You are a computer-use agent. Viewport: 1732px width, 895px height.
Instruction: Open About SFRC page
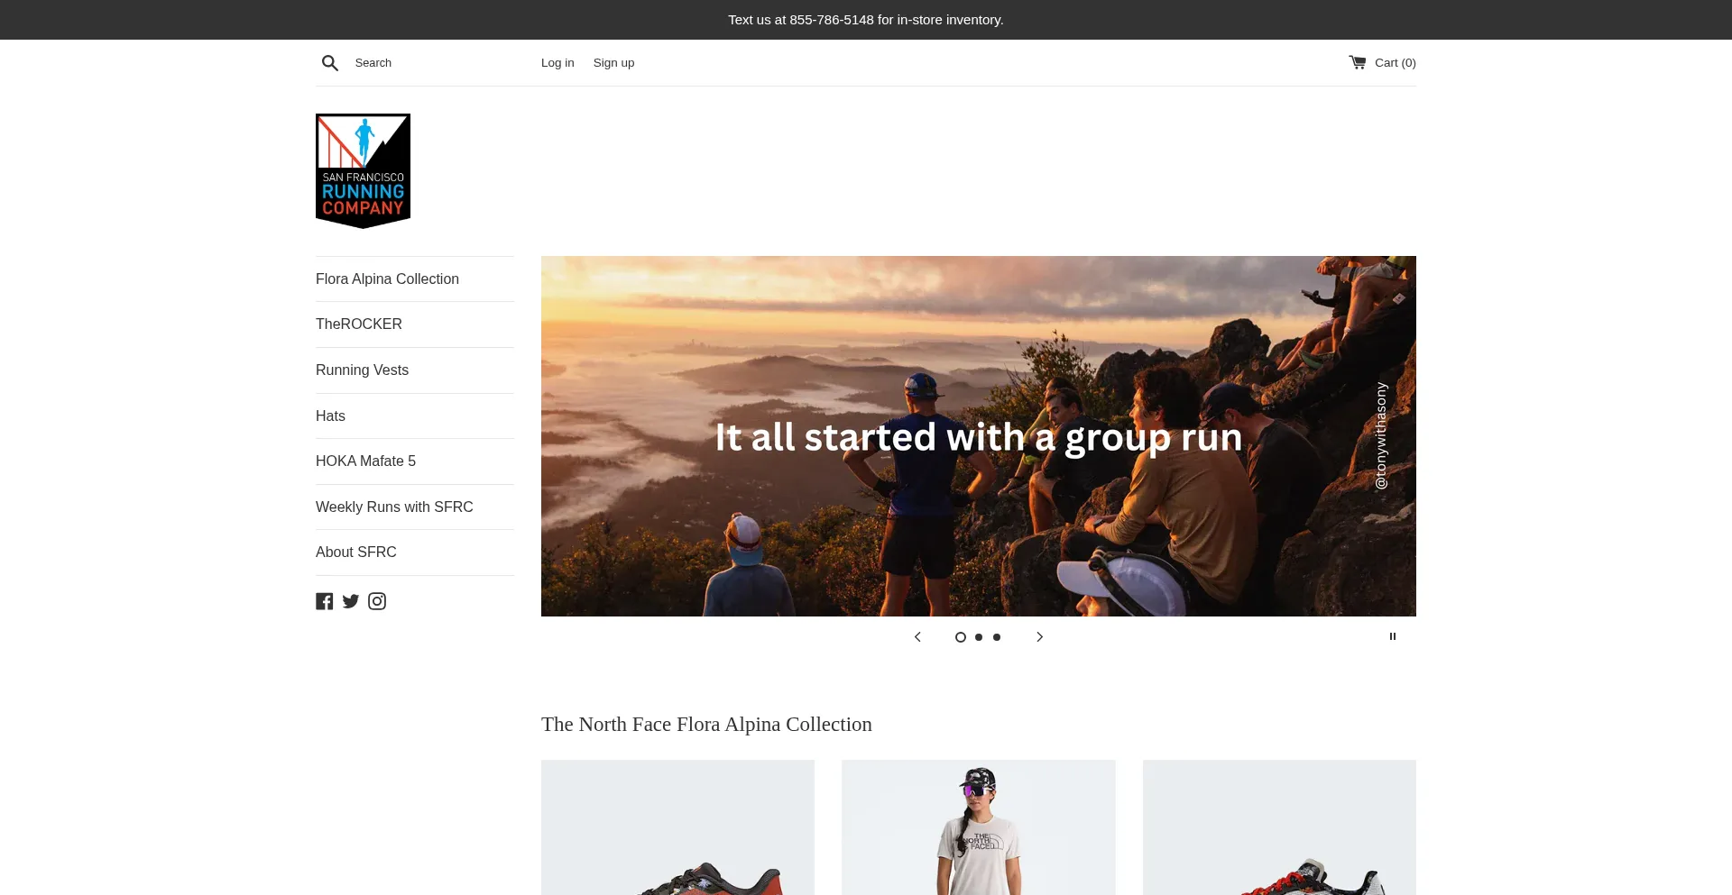tap(355, 553)
